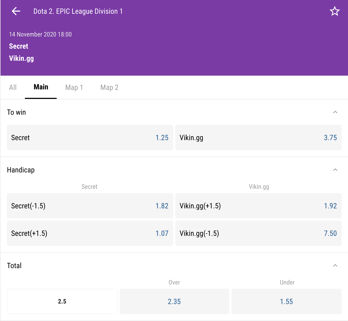The image size is (348, 321).
Task: Switch to the All tab
Action: coord(13,88)
